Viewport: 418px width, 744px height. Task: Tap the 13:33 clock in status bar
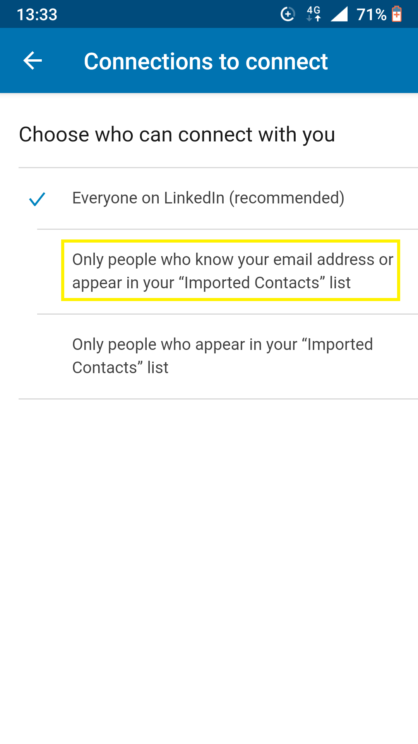point(37,15)
